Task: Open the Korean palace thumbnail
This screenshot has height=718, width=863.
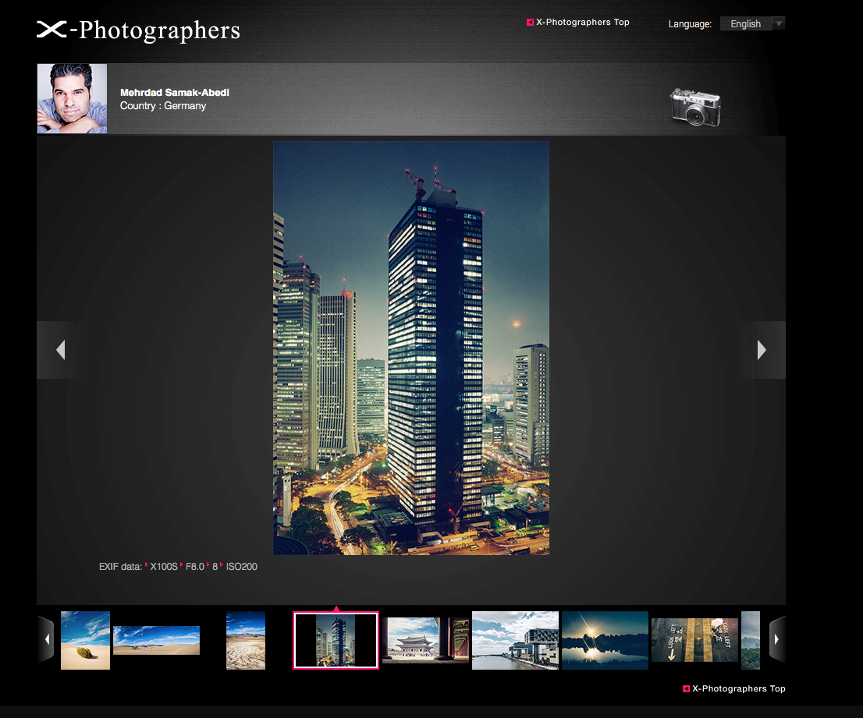Action: [x=425, y=640]
